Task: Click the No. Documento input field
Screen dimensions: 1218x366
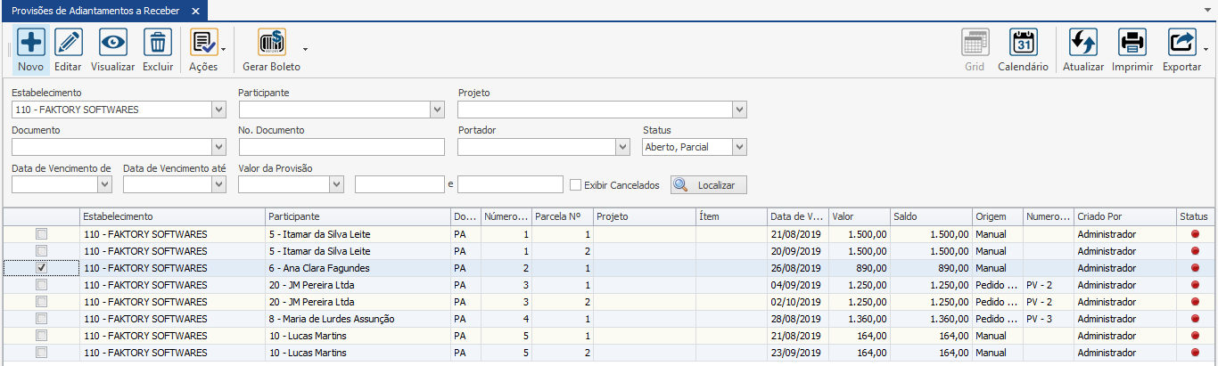Action: tap(342, 147)
